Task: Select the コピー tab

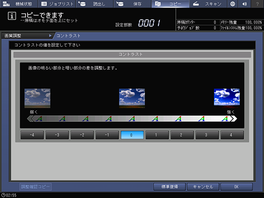Action: [x=170, y=4]
